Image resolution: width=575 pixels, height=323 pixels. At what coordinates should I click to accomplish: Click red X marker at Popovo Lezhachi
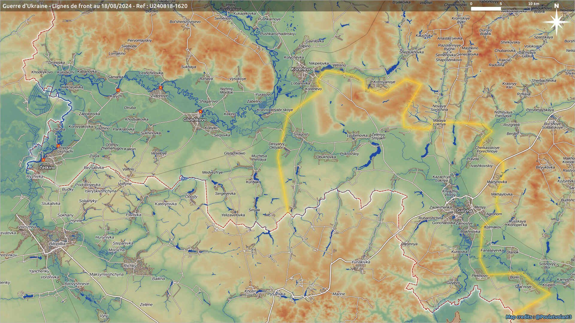(58, 146)
